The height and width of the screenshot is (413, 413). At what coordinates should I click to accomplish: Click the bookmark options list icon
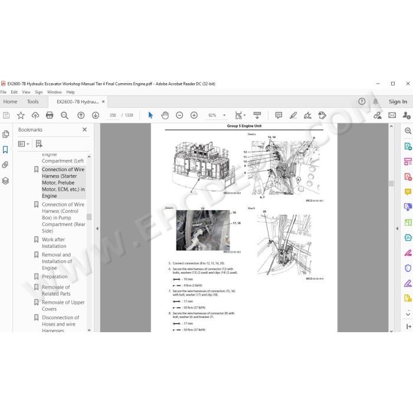coord(24,144)
